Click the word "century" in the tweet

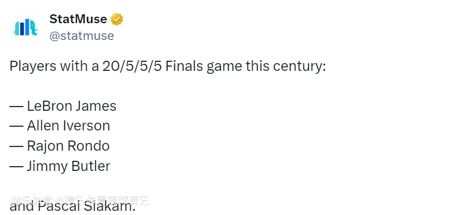(x=298, y=67)
